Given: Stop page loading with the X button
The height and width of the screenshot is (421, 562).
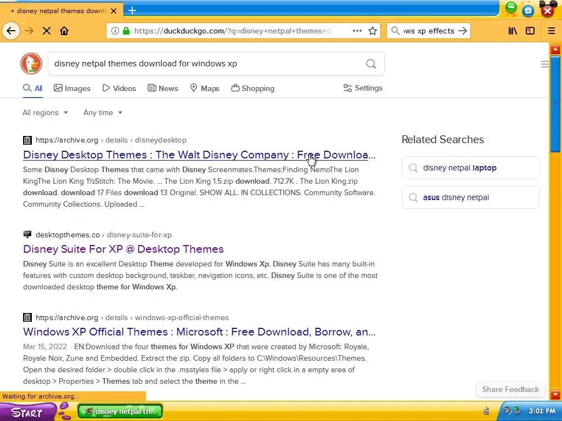Looking at the screenshot, I should pos(47,31).
